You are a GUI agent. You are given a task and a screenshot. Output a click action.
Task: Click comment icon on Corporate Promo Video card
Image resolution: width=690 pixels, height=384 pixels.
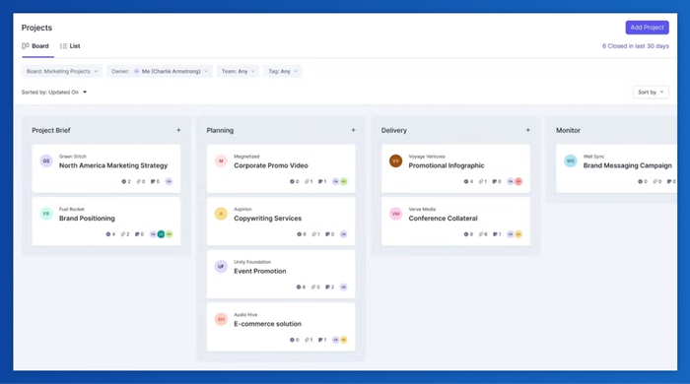(320, 181)
